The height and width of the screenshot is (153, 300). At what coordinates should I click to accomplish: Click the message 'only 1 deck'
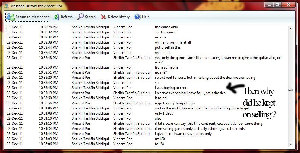pyautogui.click(x=165, y=113)
